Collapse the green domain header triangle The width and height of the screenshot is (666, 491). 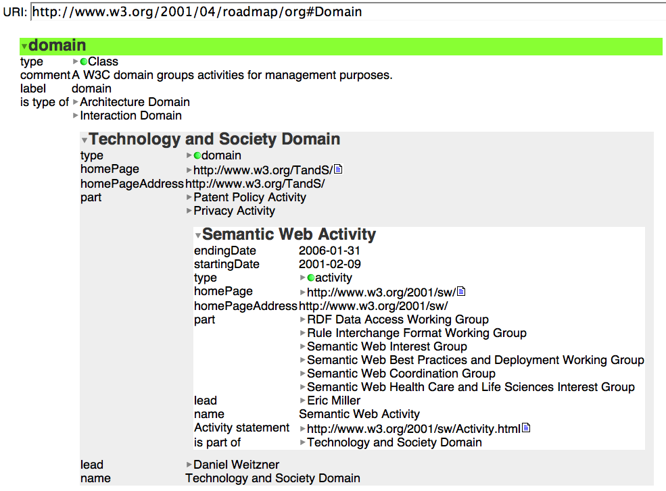24,47
